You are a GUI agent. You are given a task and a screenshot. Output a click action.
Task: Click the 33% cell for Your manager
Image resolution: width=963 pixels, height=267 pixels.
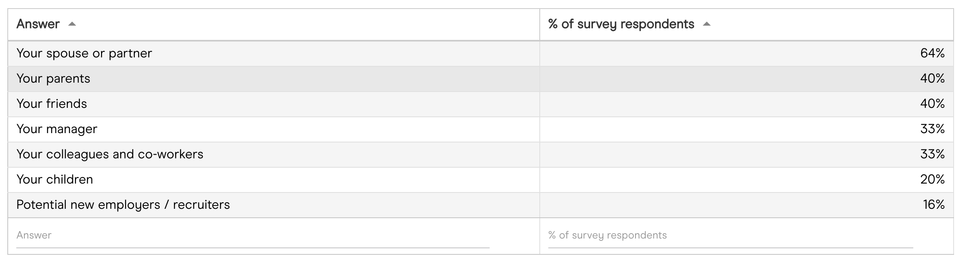coord(932,129)
